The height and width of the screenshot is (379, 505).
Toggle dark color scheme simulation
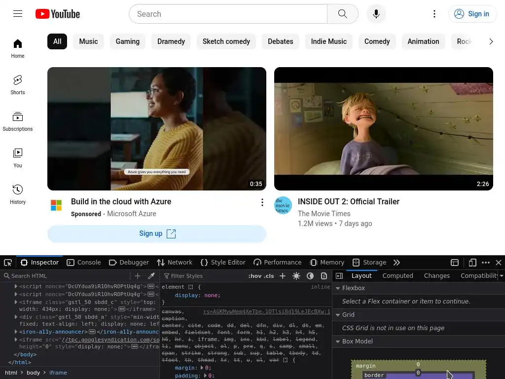pos(310,276)
